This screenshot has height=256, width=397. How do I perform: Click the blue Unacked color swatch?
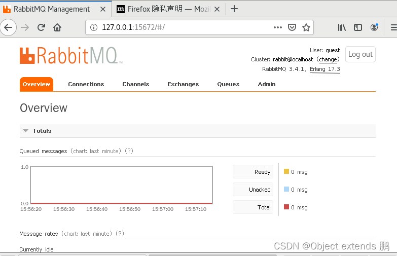pos(286,189)
